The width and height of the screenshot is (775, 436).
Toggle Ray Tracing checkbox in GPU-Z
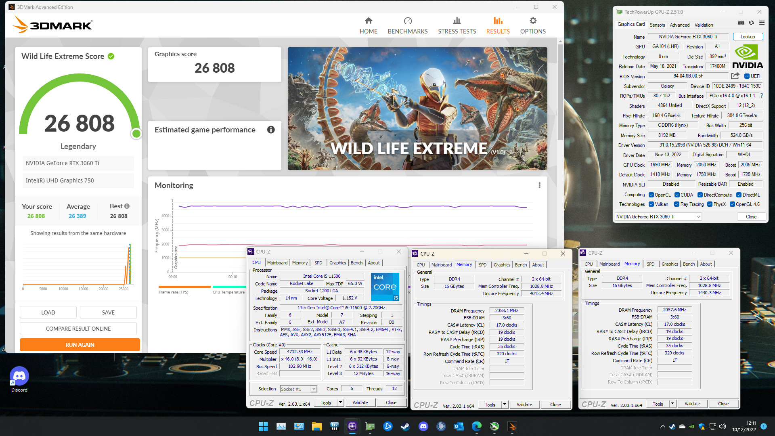677,204
